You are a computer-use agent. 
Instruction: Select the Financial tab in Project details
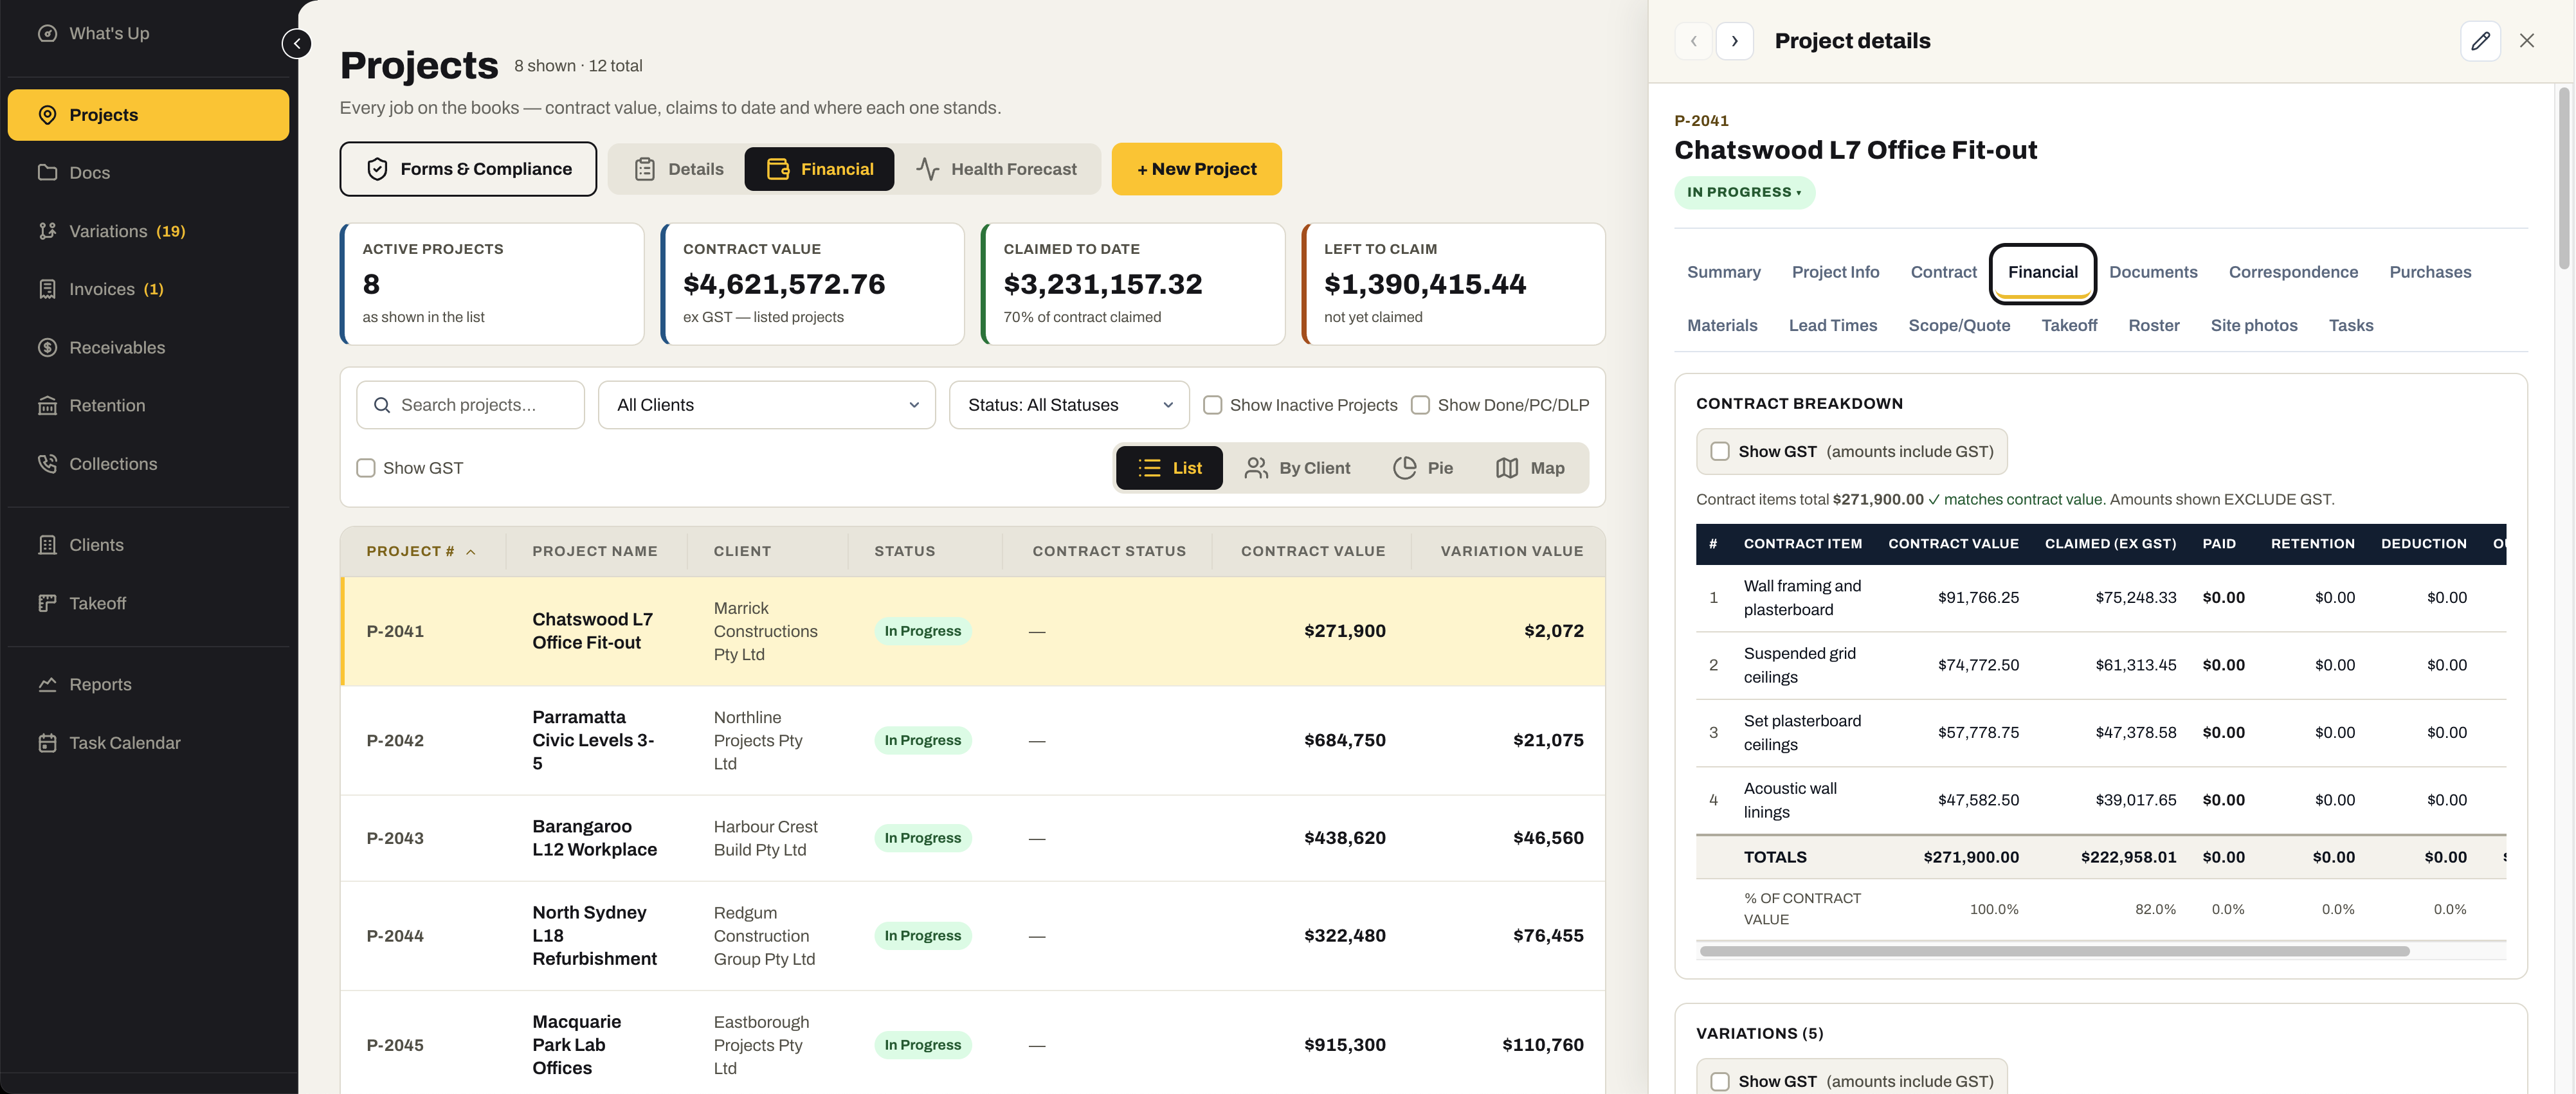(x=2042, y=272)
